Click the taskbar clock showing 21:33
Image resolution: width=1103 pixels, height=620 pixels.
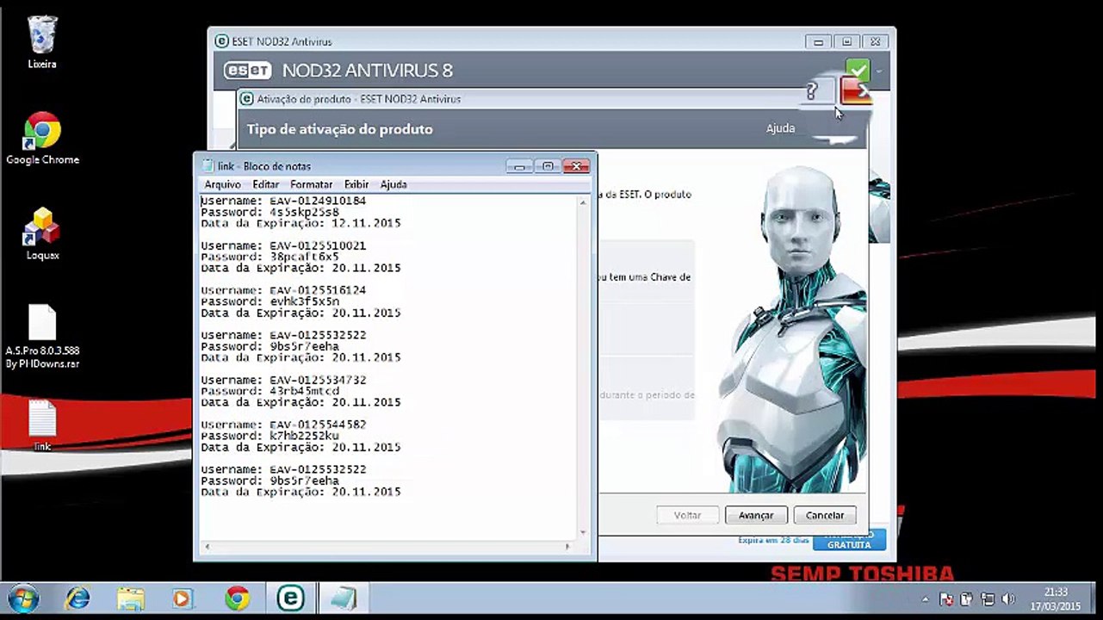[x=1056, y=598]
